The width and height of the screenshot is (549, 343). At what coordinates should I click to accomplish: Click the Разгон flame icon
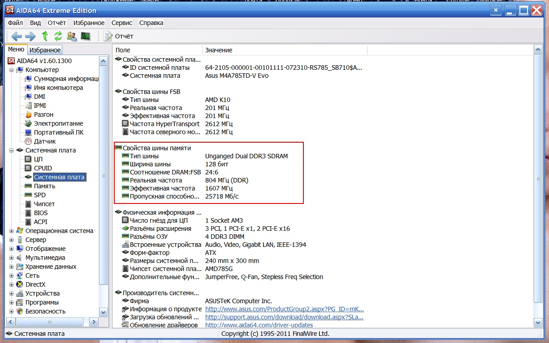[28, 114]
